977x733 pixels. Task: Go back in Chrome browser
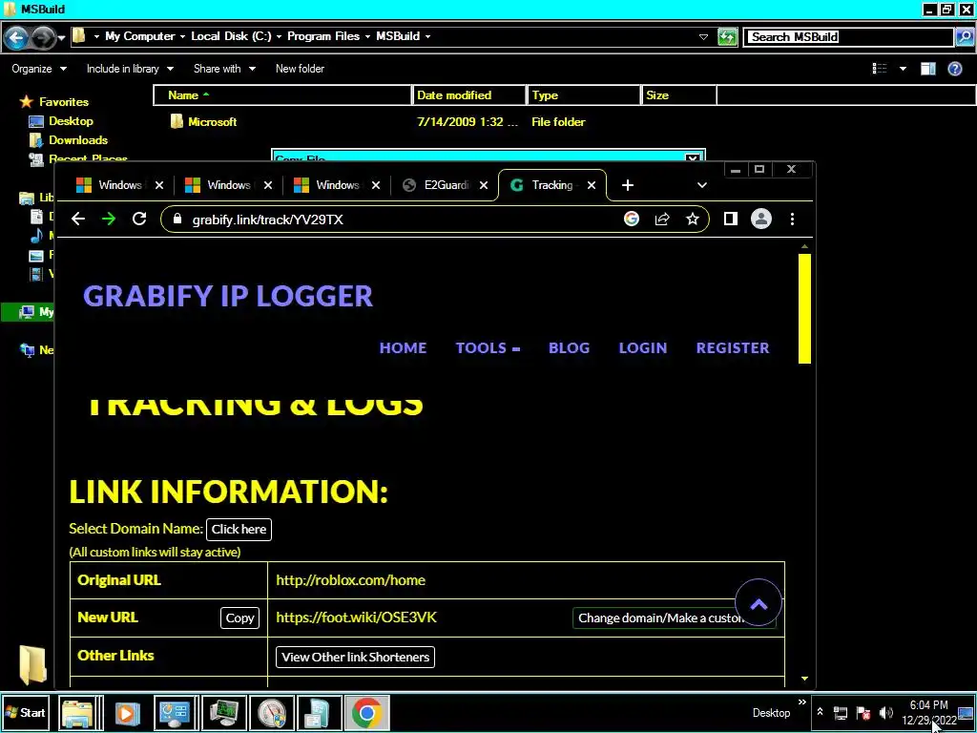coord(78,219)
